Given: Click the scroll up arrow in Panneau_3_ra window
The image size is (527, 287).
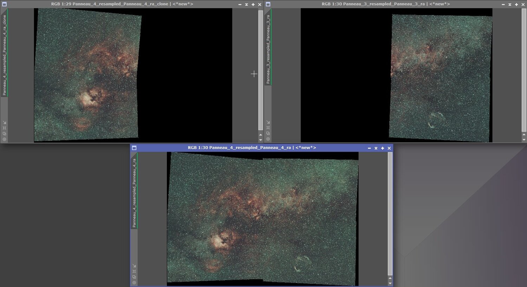Looking at the screenshot, I should [524, 135].
